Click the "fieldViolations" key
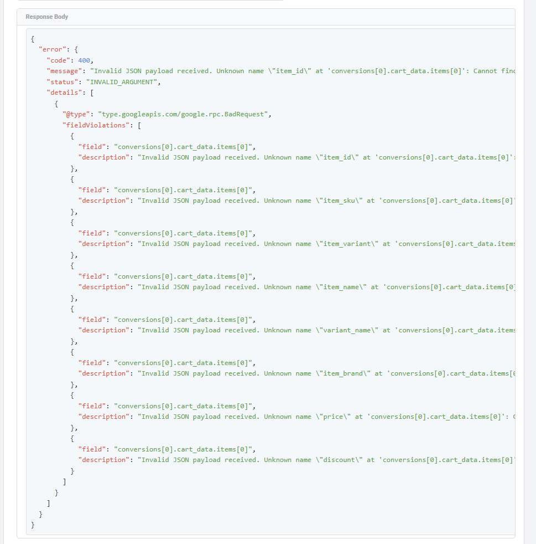Image resolution: width=536 pixels, height=544 pixels. tap(96, 125)
